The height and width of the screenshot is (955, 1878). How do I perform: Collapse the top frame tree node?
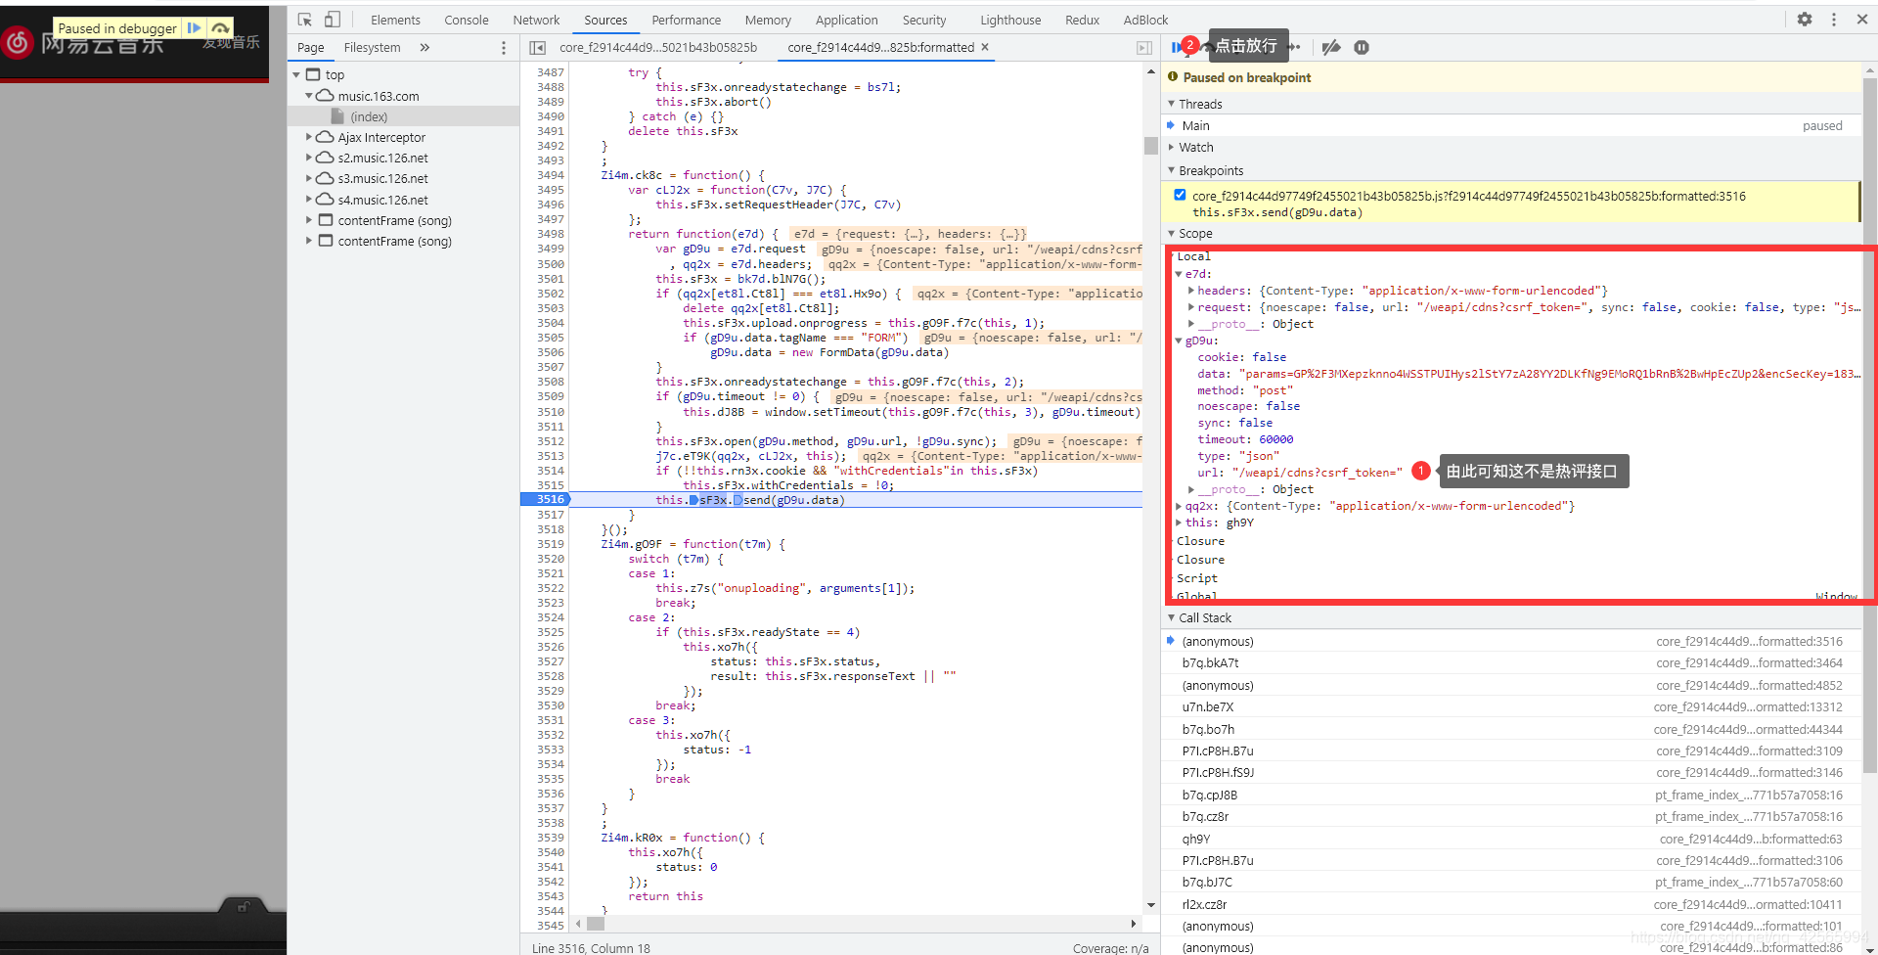click(296, 75)
